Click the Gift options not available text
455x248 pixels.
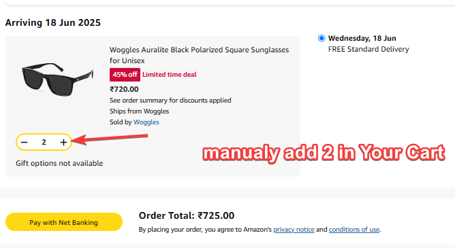[59, 163]
